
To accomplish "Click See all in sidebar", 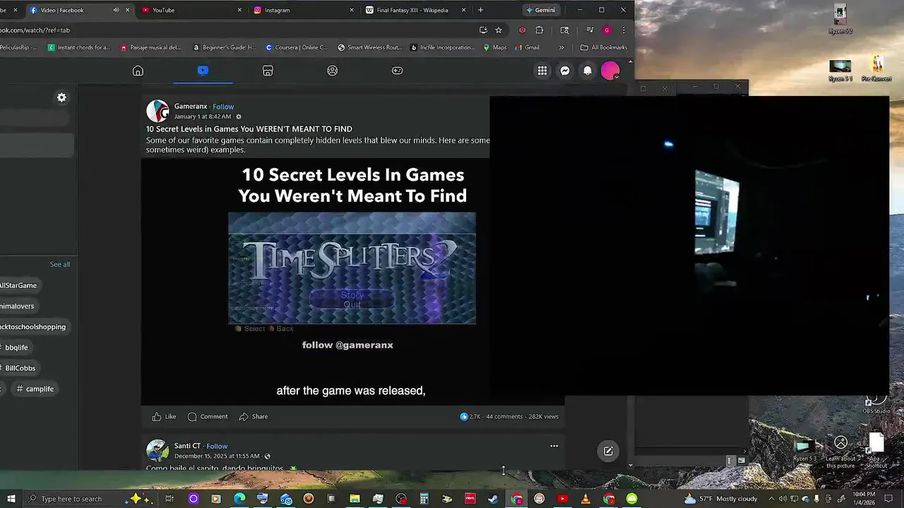I will [x=60, y=264].
